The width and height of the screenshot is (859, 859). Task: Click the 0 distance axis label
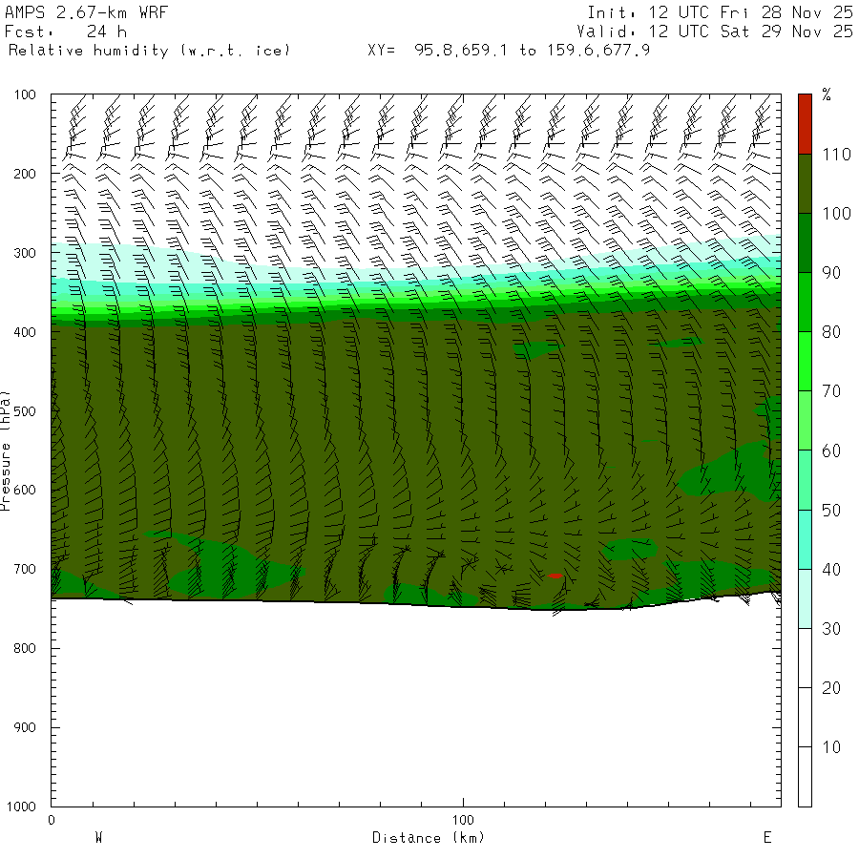[x=52, y=820]
